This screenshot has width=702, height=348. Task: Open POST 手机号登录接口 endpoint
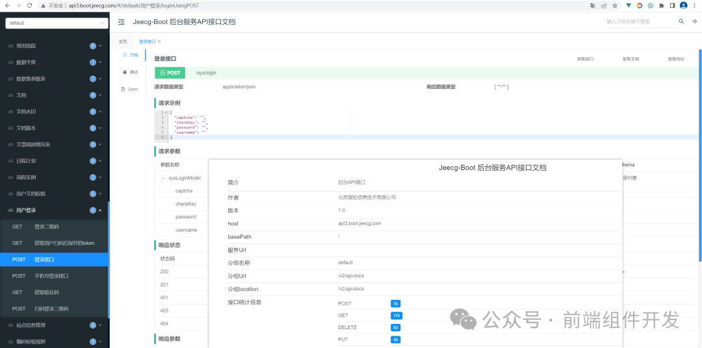[x=54, y=276]
